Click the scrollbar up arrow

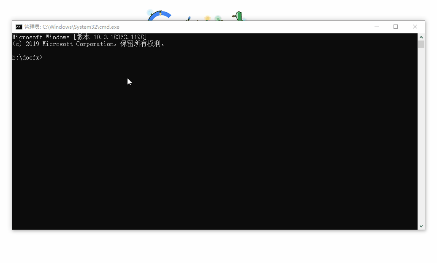[x=421, y=37]
